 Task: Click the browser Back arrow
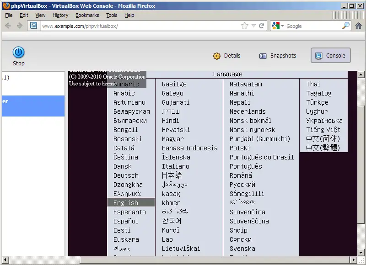8,26
